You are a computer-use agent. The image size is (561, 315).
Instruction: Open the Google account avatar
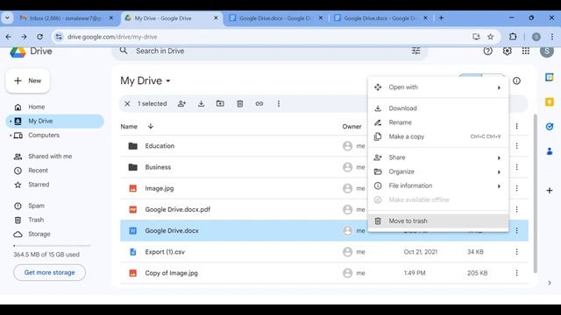point(547,51)
